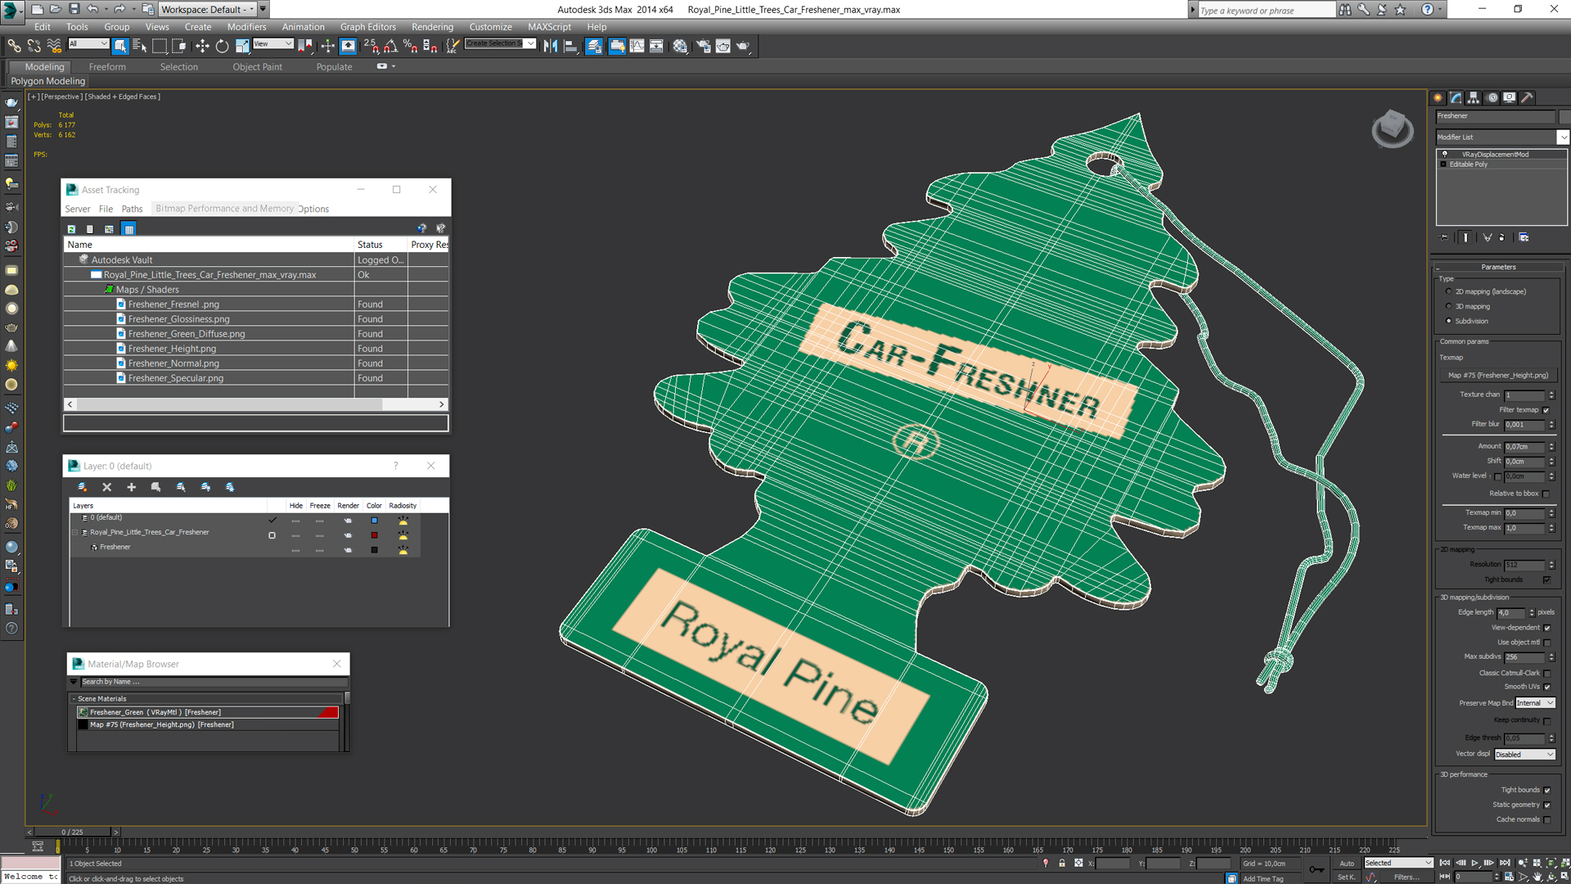Click Delete layer X icon
This screenshot has width=1571, height=884.
pos(106,487)
